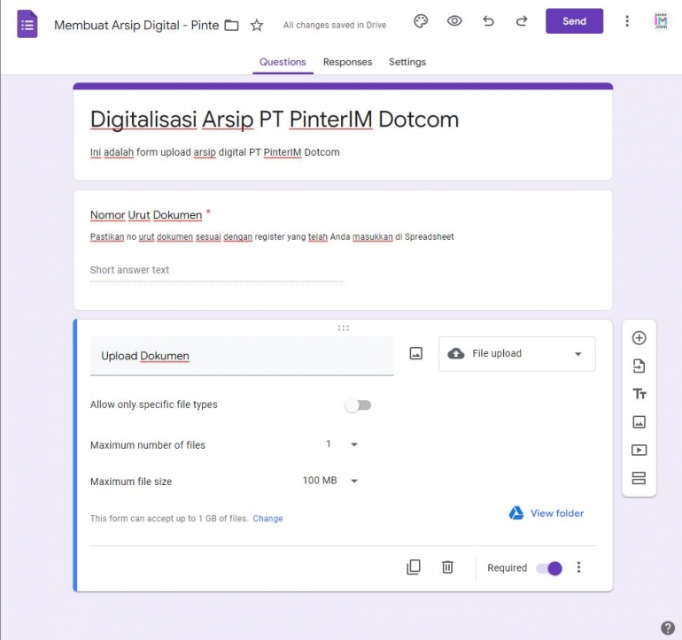Open the Google Forms home icon
The width and height of the screenshot is (682, 640).
coord(27,25)
